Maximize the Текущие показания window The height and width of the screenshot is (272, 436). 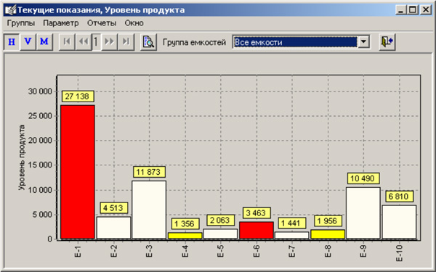click(x=413, y=10)
